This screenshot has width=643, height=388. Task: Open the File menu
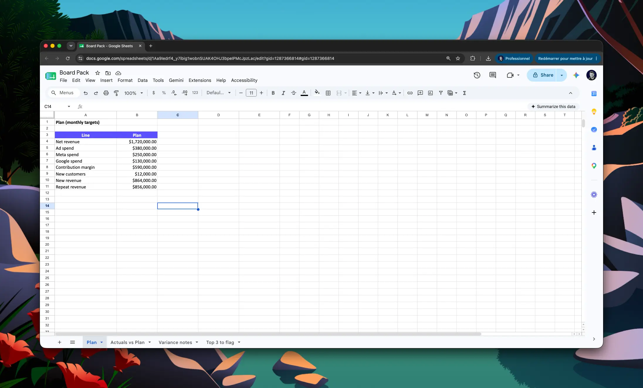tap(63, 80)
